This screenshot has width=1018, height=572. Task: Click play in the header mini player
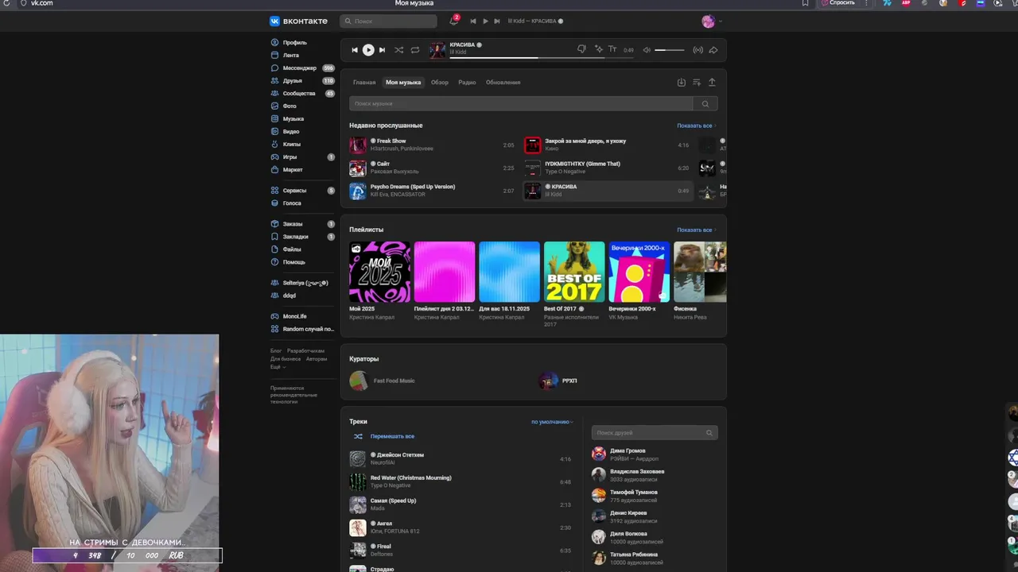485,21
